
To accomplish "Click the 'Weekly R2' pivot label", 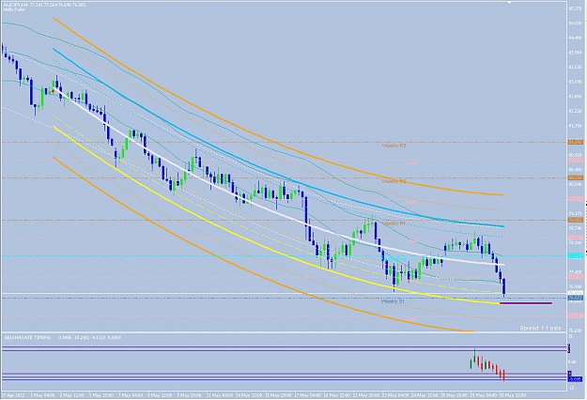I will [394, 181].
